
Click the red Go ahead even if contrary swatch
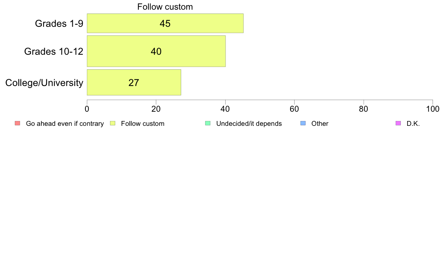tap(18, 123)
